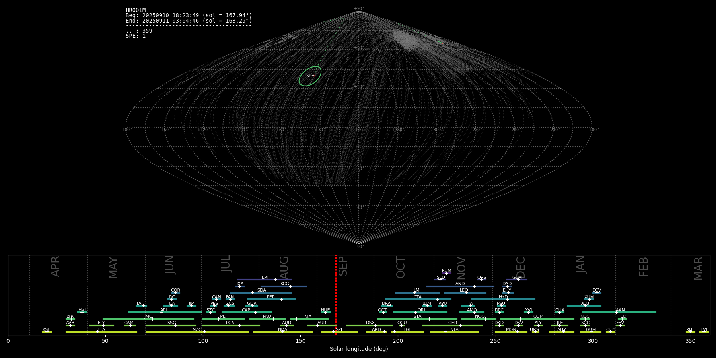Select the 'ETA' shower label

click(x=101, y=329)
